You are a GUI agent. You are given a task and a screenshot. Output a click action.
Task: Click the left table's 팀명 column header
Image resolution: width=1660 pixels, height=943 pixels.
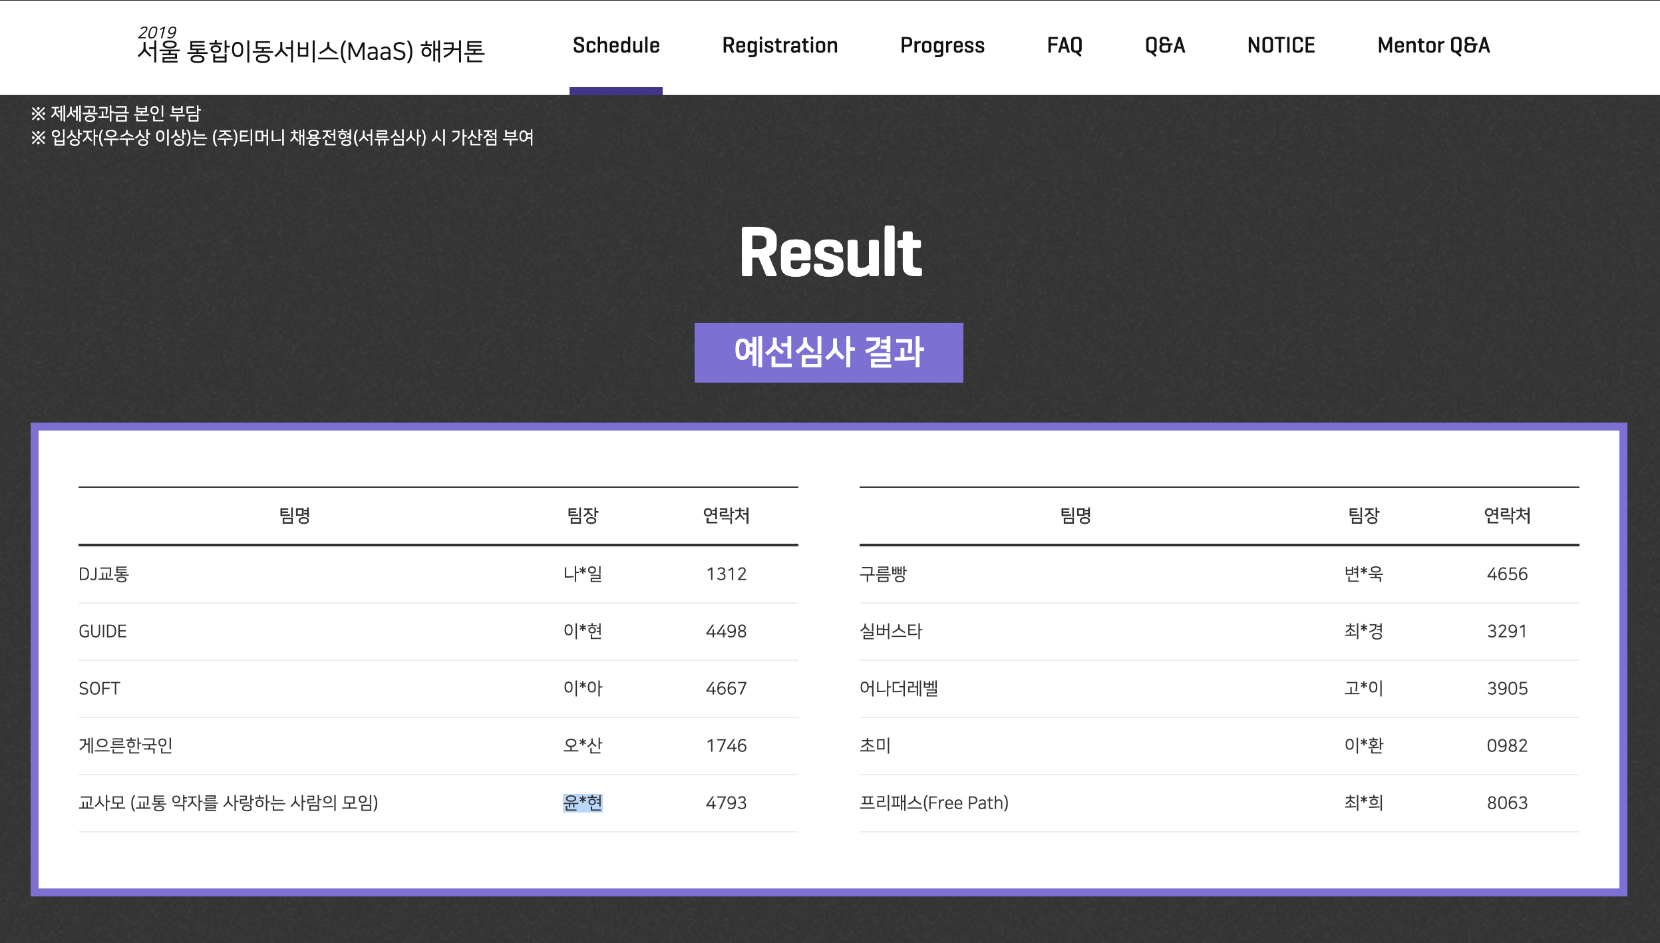(x=294, y=515)
